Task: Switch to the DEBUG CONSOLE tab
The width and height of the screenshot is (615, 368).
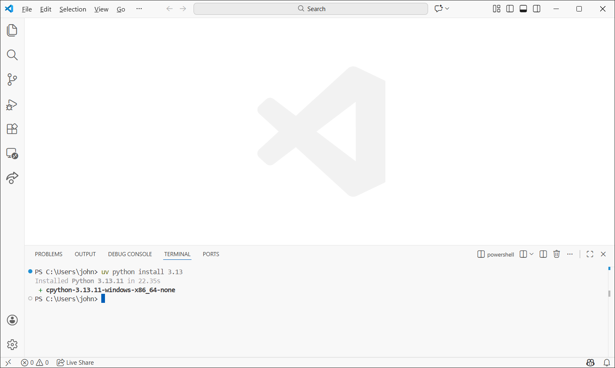Action: click(x=130, y=254)
